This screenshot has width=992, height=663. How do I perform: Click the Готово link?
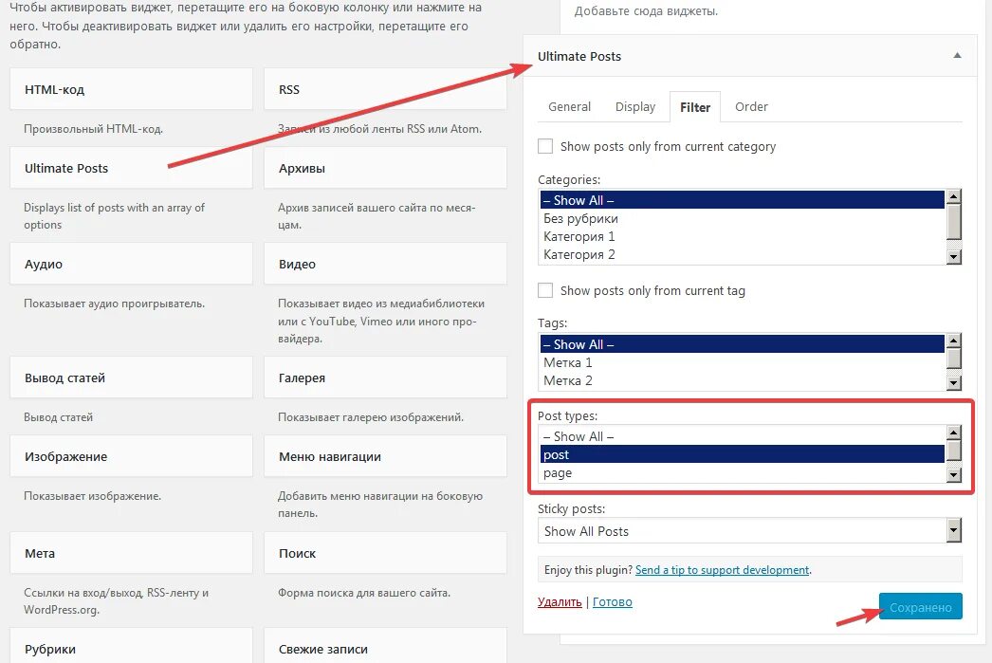click(612, 601)
